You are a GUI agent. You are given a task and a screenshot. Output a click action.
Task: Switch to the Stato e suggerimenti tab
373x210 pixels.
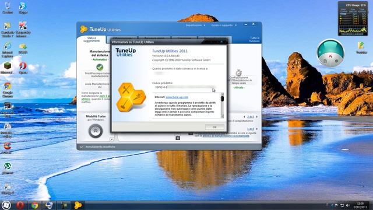(x=92, y=40)
